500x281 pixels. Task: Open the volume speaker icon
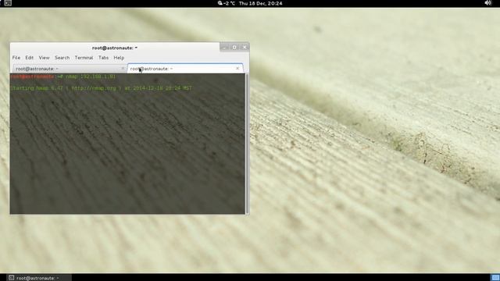(488, 3)
